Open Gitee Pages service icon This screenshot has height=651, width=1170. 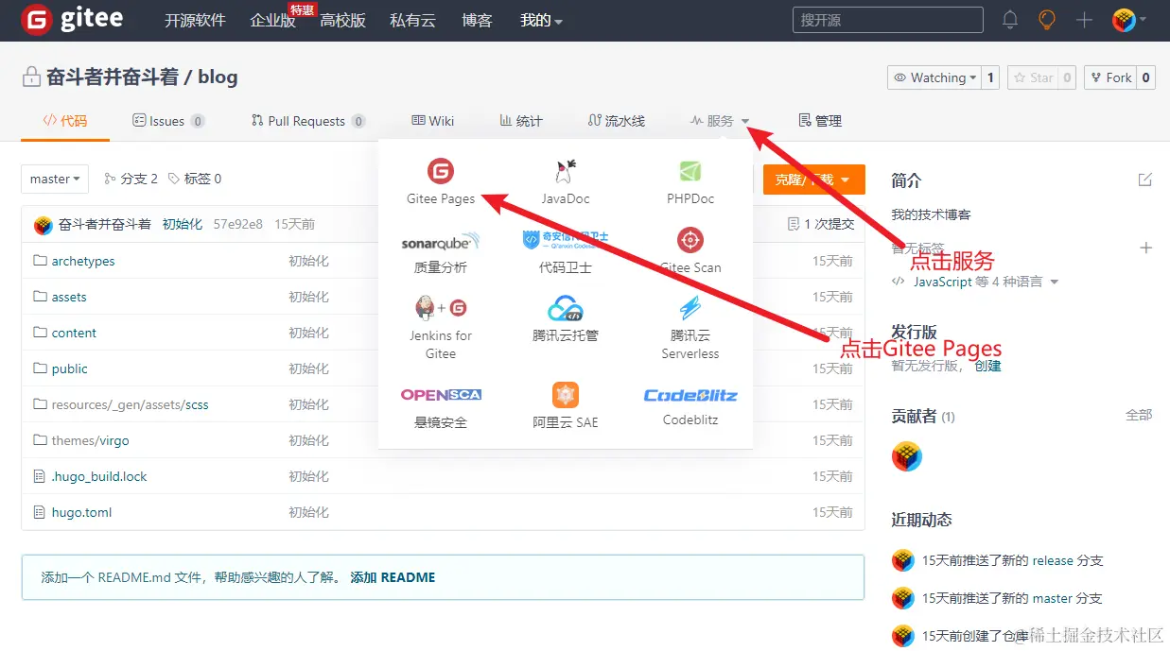click(x=441, y=172)
